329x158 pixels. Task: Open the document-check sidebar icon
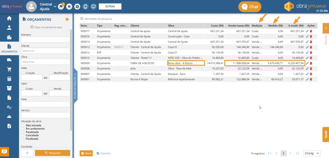tap(9, 98)
